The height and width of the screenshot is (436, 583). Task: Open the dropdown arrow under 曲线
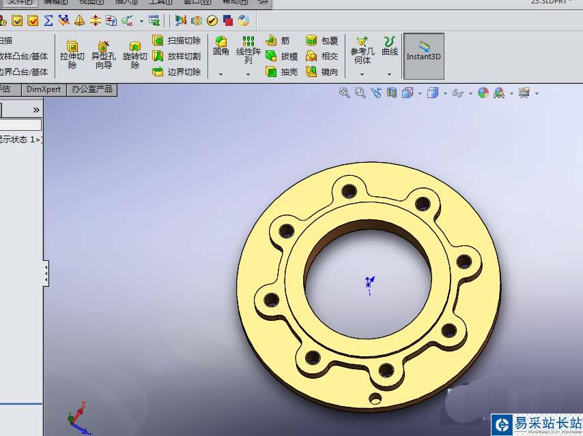tap(389, 74)
